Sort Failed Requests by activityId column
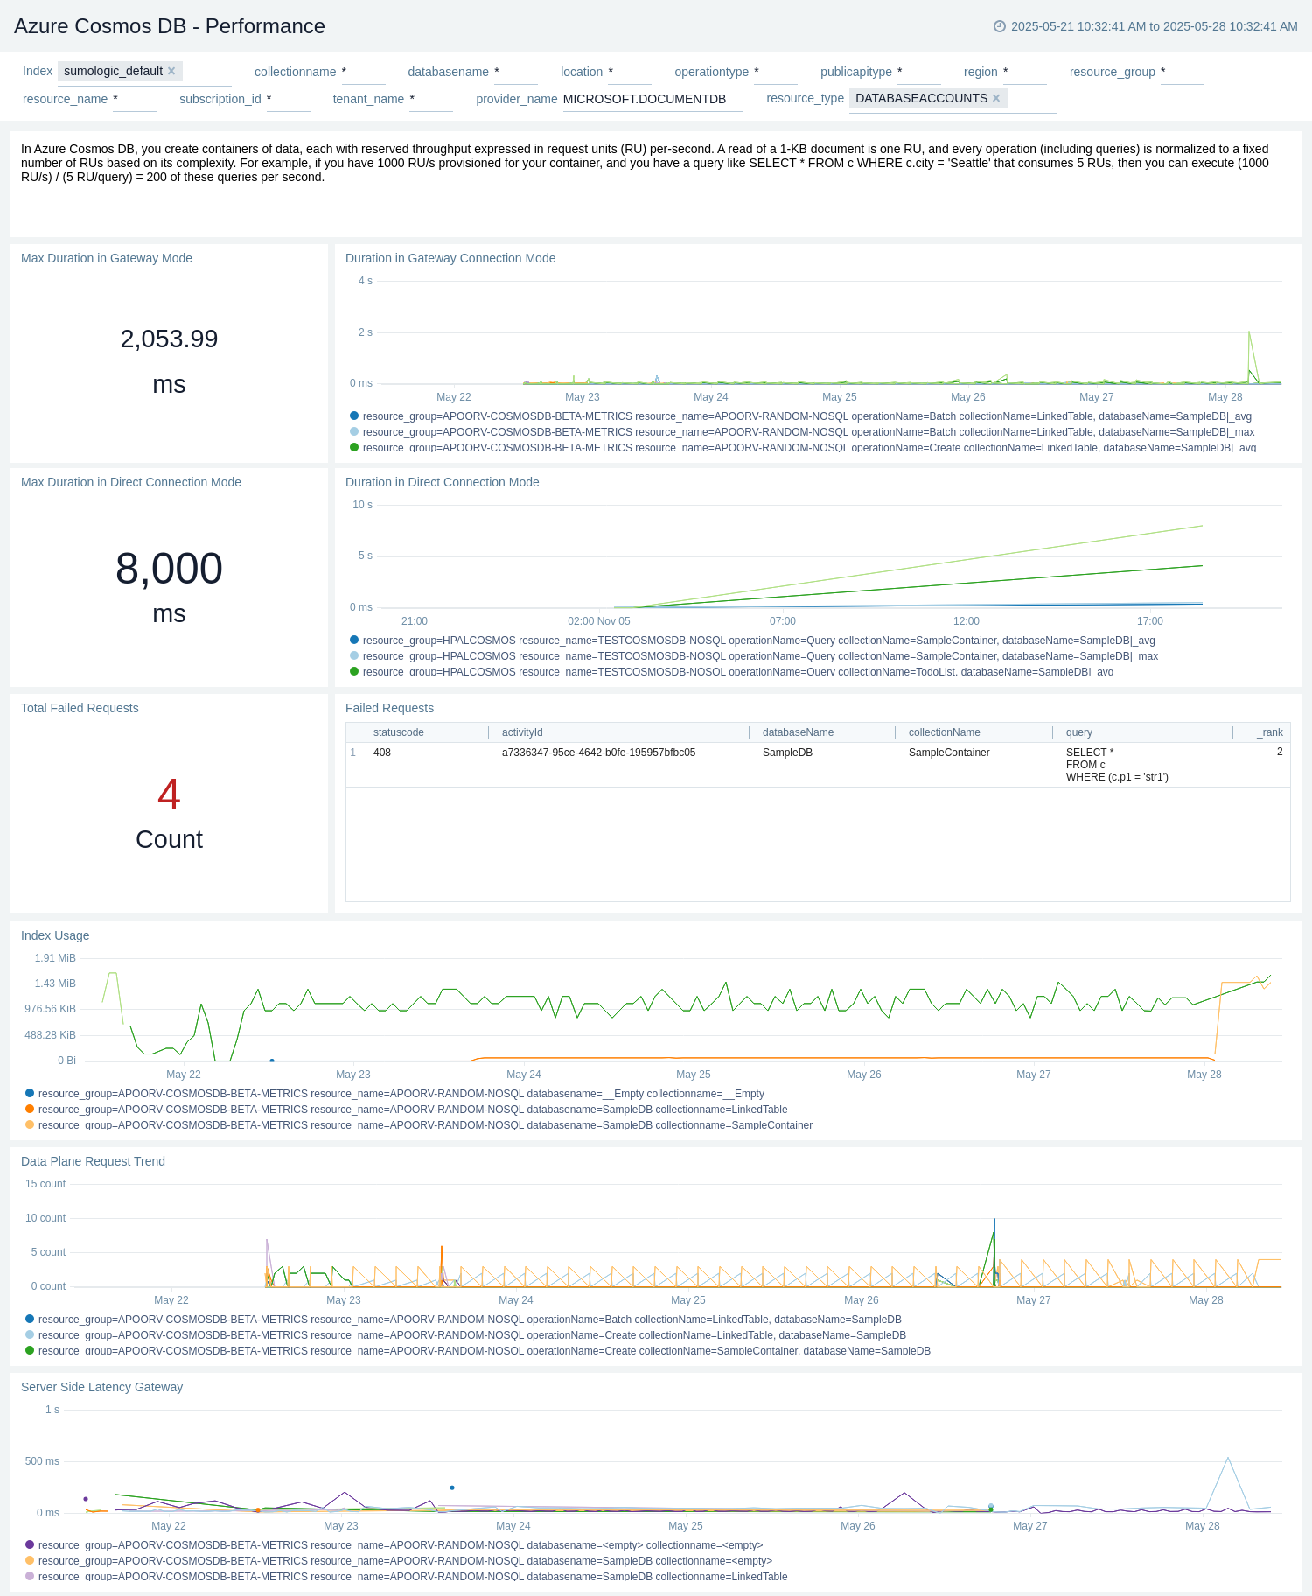Viewport: 1312px width, 1596px height. (522, 732)
